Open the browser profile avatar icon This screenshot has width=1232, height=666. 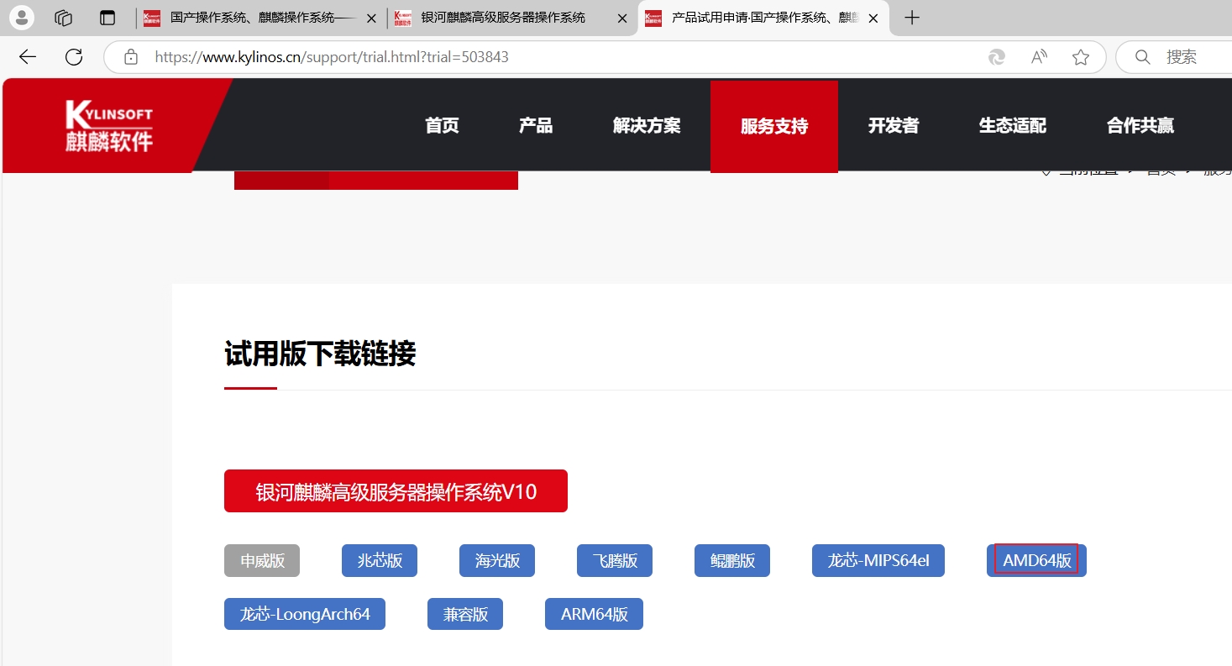(22, 18)
